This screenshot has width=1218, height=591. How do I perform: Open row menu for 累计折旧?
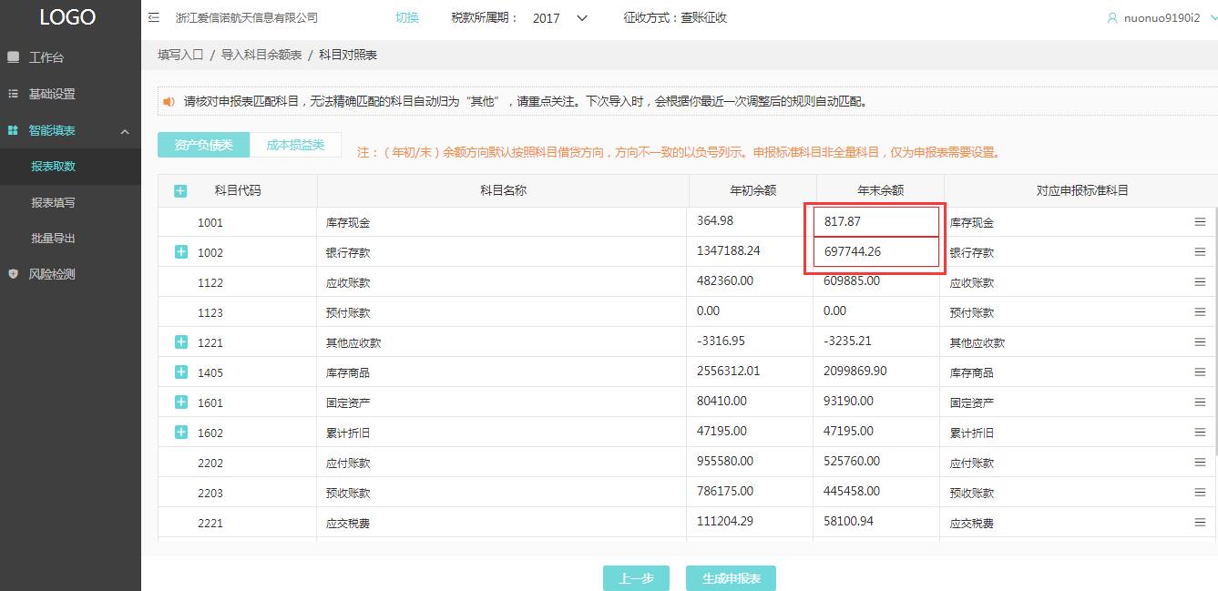(x=1200, y=432)
